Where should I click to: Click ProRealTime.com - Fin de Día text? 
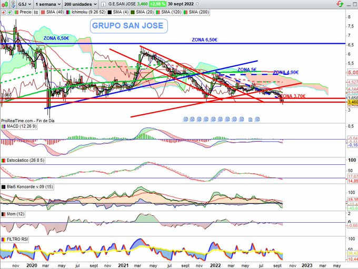click(x=28, y=121)
